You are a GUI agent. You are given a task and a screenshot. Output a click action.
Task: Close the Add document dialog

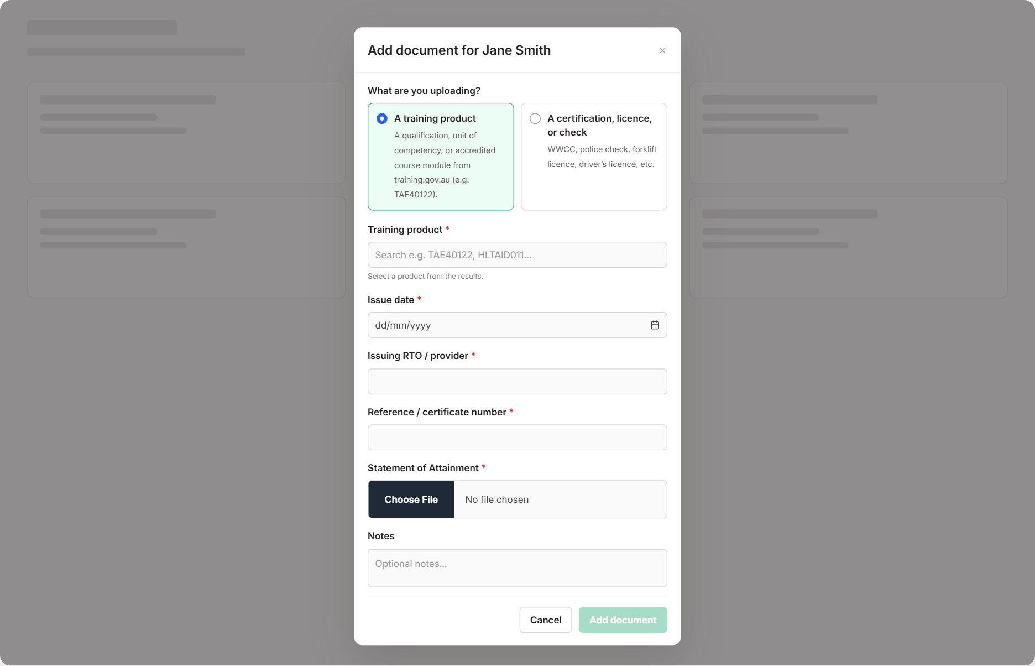pyautogui.click(x=662, y=50)
